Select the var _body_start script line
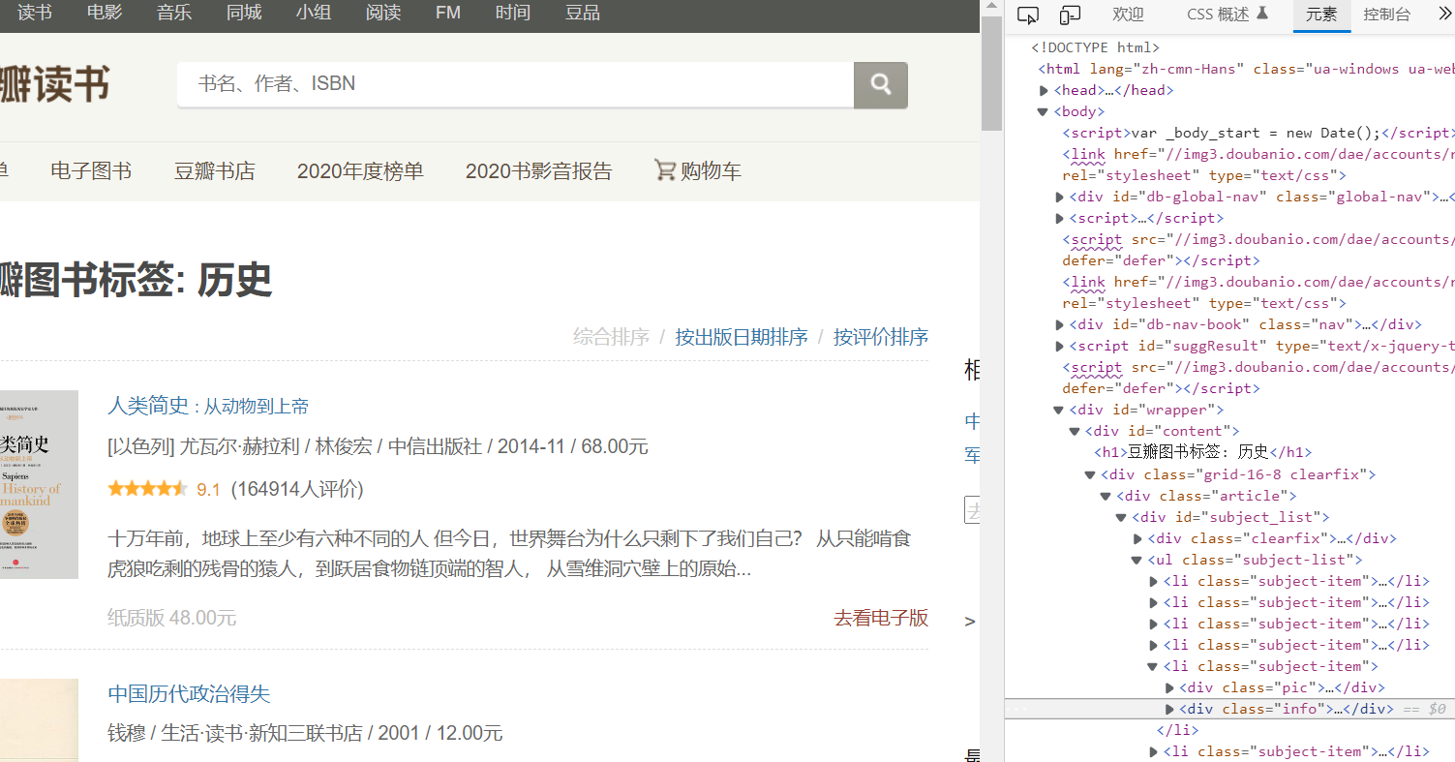This screenshot has height=762, width=1455. click(x=1258, y=133)
